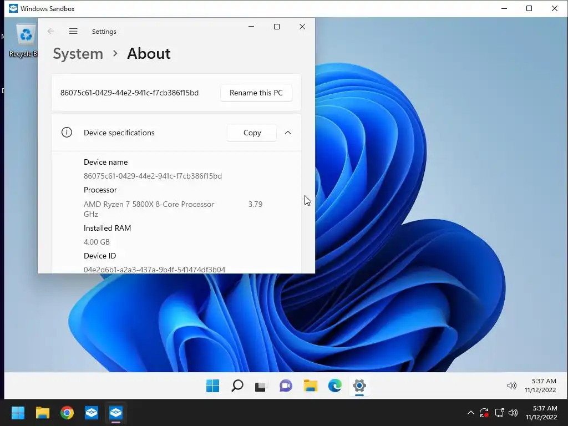Click the Device ID value 04e2d6b1-a2a3

pyautogui.click(x=154, y=270)
